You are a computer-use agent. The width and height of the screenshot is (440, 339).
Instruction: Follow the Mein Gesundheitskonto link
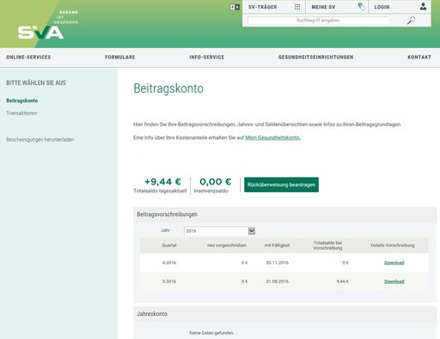tap(272, 137)
